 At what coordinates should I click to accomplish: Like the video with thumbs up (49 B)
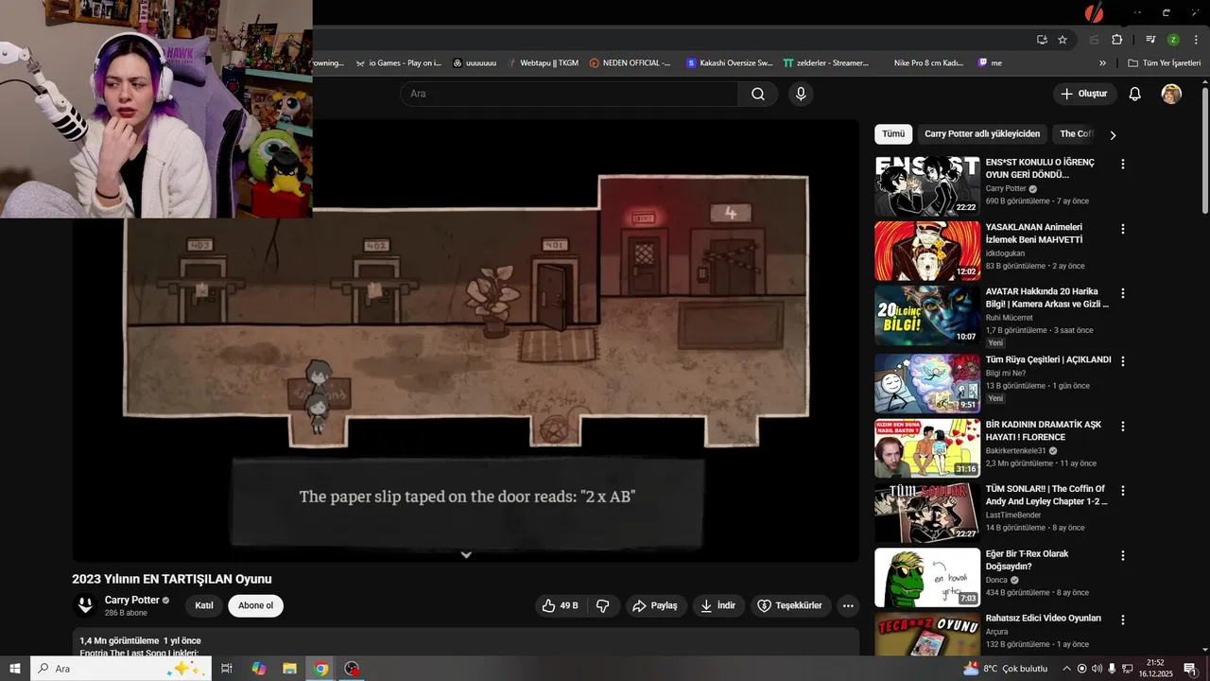560,605
